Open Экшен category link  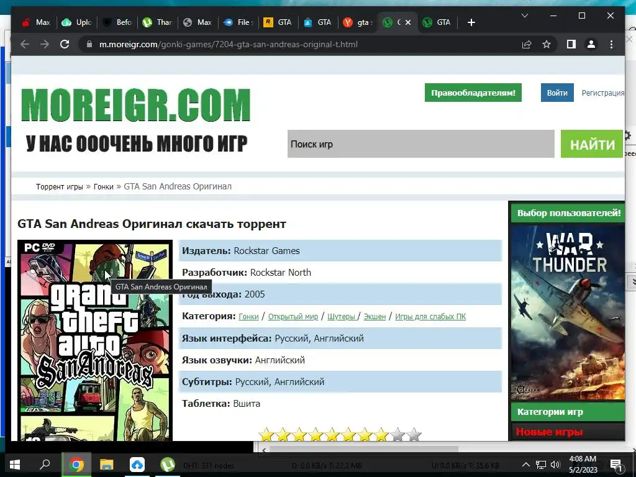click(x=375, y=316)
